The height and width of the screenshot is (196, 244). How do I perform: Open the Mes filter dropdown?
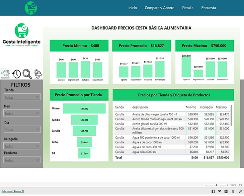pos(22,113)
